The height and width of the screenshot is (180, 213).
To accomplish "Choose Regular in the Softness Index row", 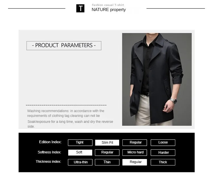I will tap(107, 152).
